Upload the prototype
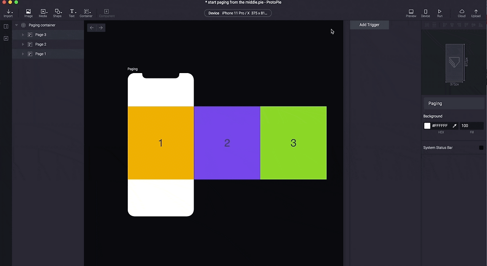487x266 pixels. [x=476, y=13]
